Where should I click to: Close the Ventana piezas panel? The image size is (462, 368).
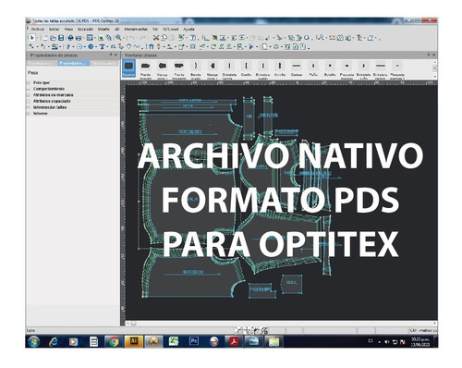pos(433,55)
